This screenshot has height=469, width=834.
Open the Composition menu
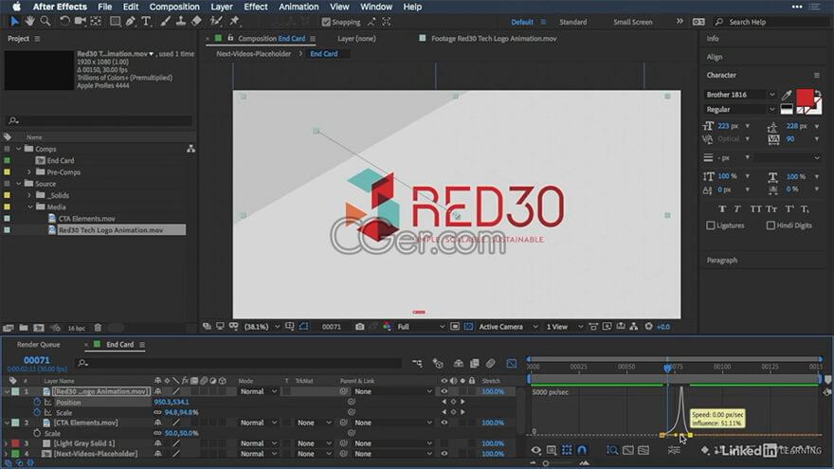click(174, 7)
